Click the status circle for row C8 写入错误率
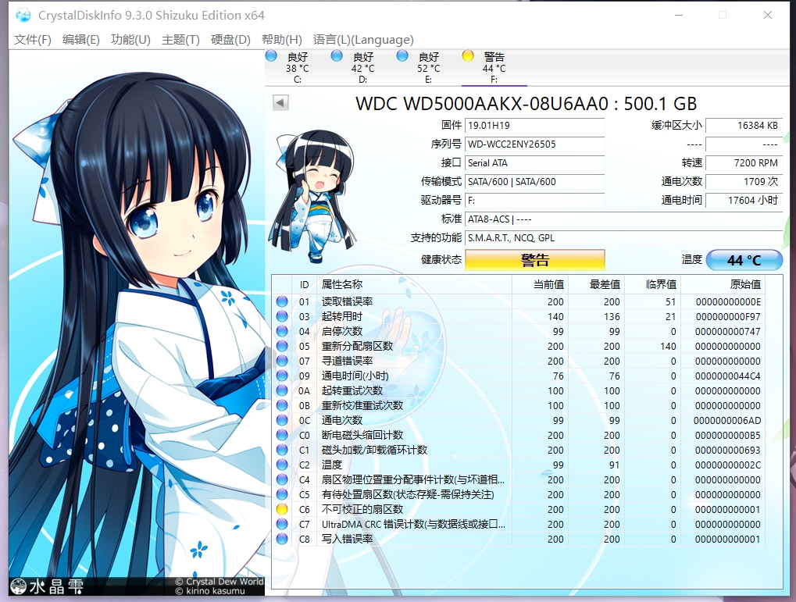 pos(282,539)
